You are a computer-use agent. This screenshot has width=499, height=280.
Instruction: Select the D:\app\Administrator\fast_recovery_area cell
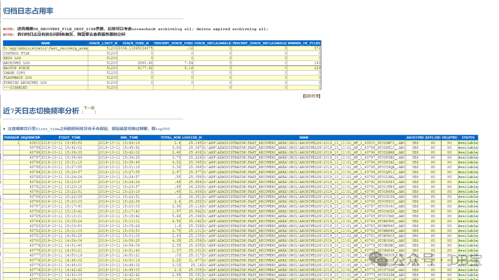point(45,49)
